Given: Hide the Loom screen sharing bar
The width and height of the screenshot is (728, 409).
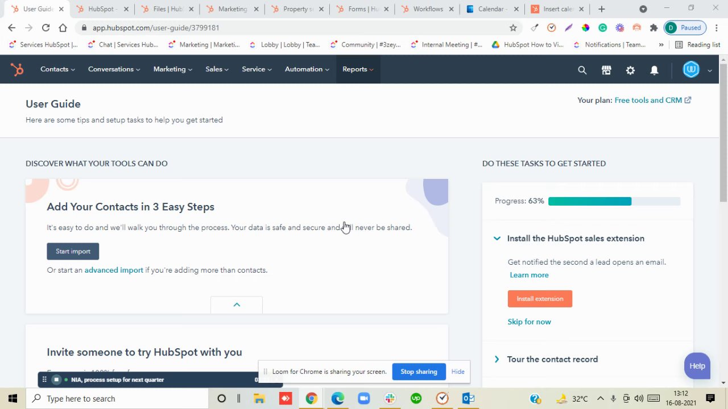Looking at the screenshot, I should pos(458,372).
